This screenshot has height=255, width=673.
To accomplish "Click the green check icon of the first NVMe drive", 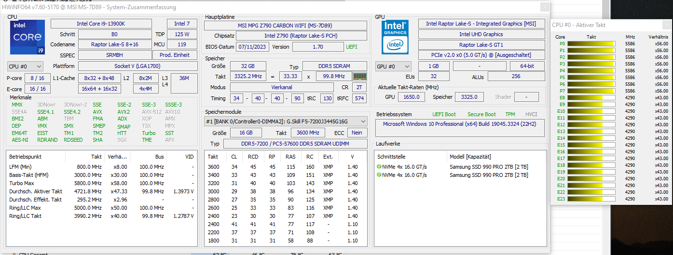I will coord(379,167).
